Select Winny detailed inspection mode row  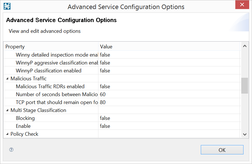[57, 55]
